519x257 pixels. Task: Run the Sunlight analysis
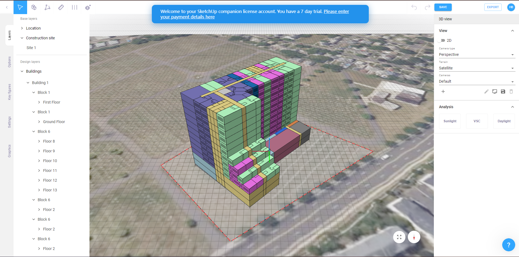click(450, 121)
